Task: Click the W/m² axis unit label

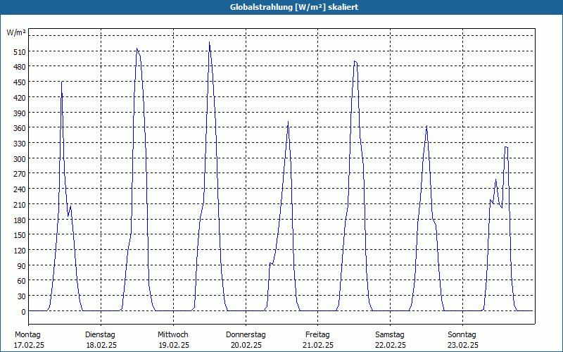Action: (x=16, y=32)
